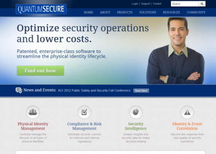The height and width of the screenshot is (154, 216).
Task: Click the QuantumSecure logo
Action: (x=41, y=9)
